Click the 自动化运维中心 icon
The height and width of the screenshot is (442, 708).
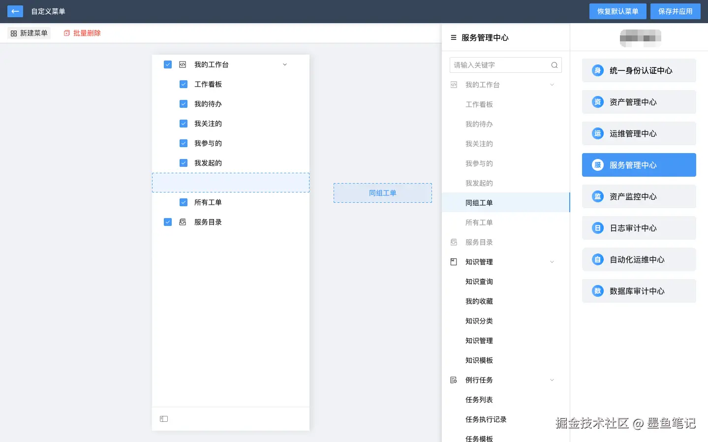[597, 259]
